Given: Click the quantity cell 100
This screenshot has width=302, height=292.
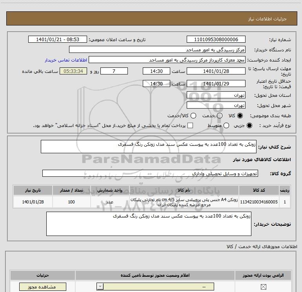Looking at the screenshot, I should pos(71,202).
